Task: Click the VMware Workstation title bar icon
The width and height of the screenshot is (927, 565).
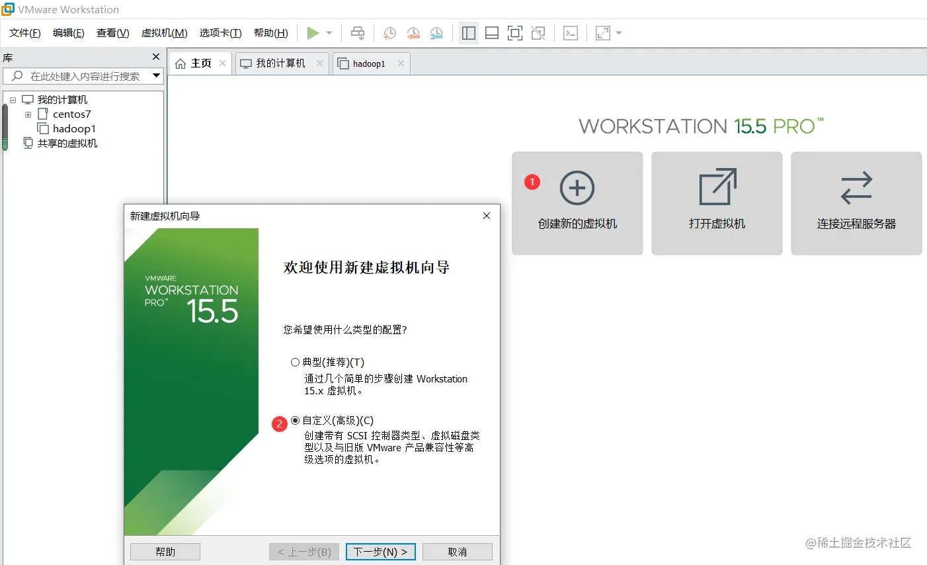Action: [8, 9]
